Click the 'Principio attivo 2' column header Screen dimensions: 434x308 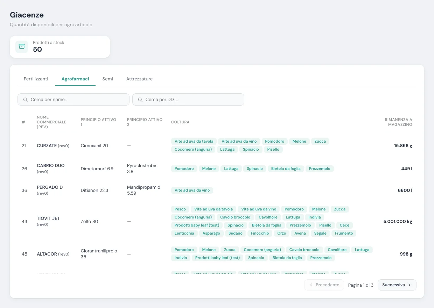point(145,122)
